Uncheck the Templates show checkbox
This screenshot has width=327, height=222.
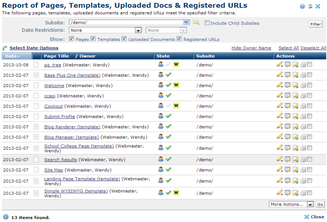(x=93, y=39)
